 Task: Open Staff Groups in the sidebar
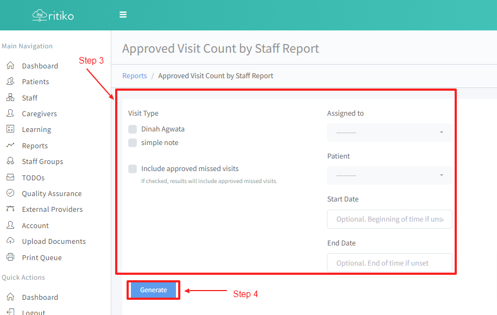(42, 161)
